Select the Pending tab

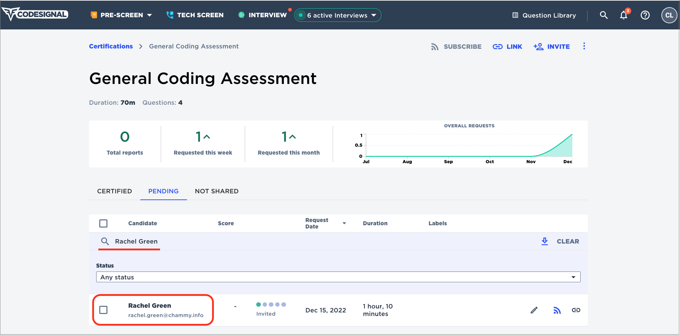pos(163,191)
